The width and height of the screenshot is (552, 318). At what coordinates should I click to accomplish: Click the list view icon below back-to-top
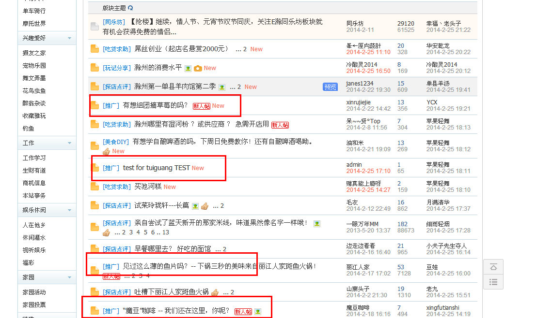click(x=493, y=282)
